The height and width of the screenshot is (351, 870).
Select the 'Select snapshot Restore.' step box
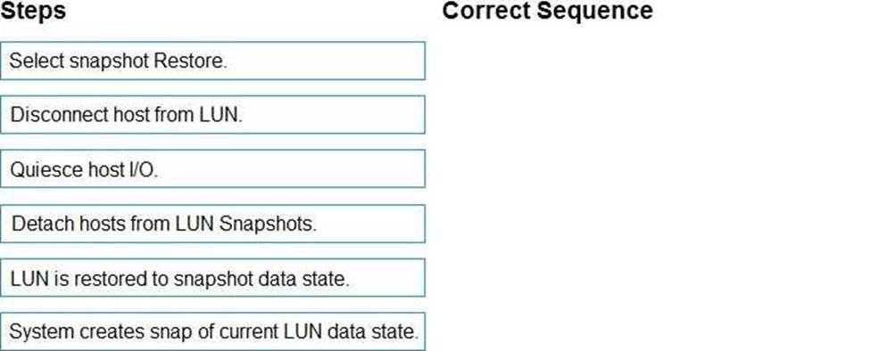point(212,61)
